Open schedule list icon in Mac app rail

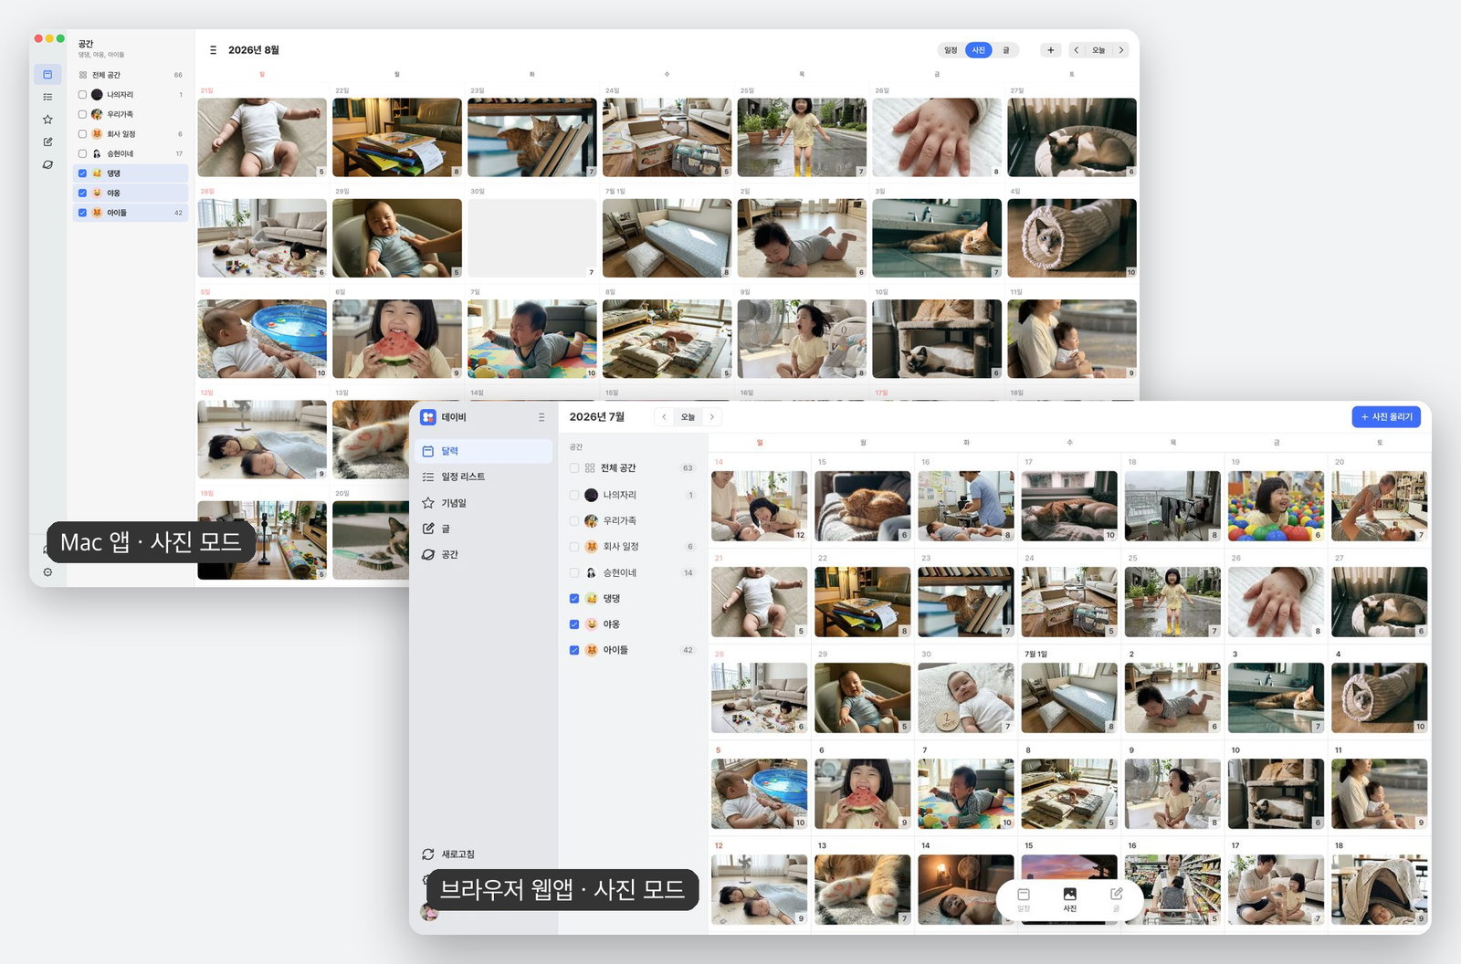[47, 97]
